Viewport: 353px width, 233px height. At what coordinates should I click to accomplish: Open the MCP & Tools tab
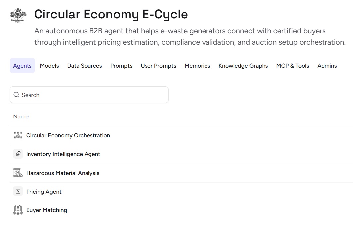click(292, 66)
